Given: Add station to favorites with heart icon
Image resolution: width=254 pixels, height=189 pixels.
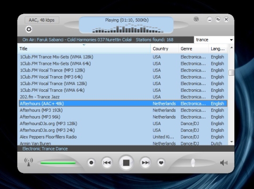Looking at the screenshot, I should (x=161, y=163).
